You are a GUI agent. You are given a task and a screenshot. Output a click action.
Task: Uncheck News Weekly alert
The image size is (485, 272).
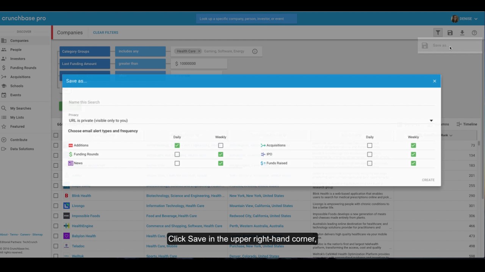(221, 163)
